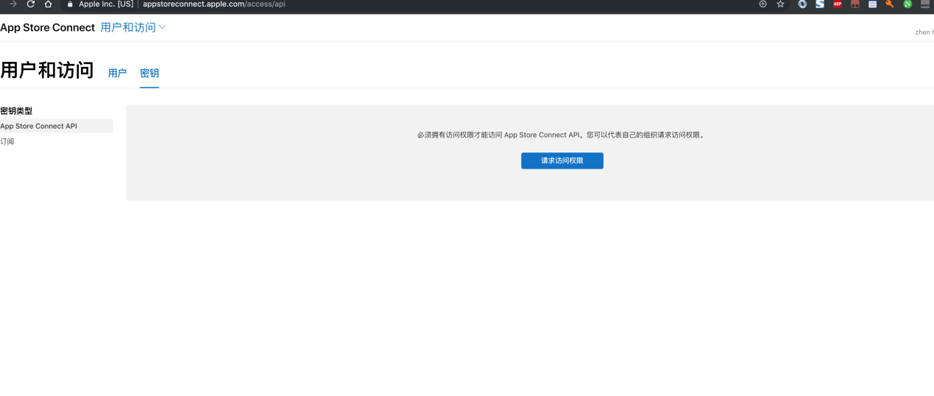Click the address bar URL appstoreconnect.apple.com

[x=213, y=4]
